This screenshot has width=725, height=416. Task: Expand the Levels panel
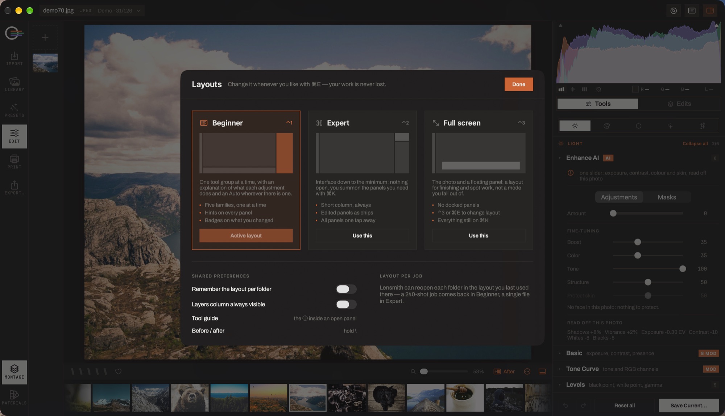pos(560,385)
